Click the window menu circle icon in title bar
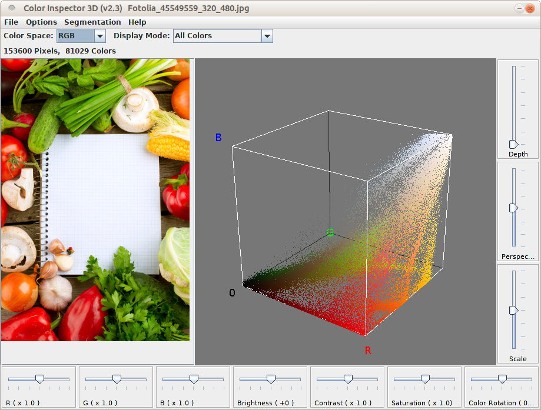Viewport: 541px width, 410px height. pyautogui.click(x=12, y=8)
